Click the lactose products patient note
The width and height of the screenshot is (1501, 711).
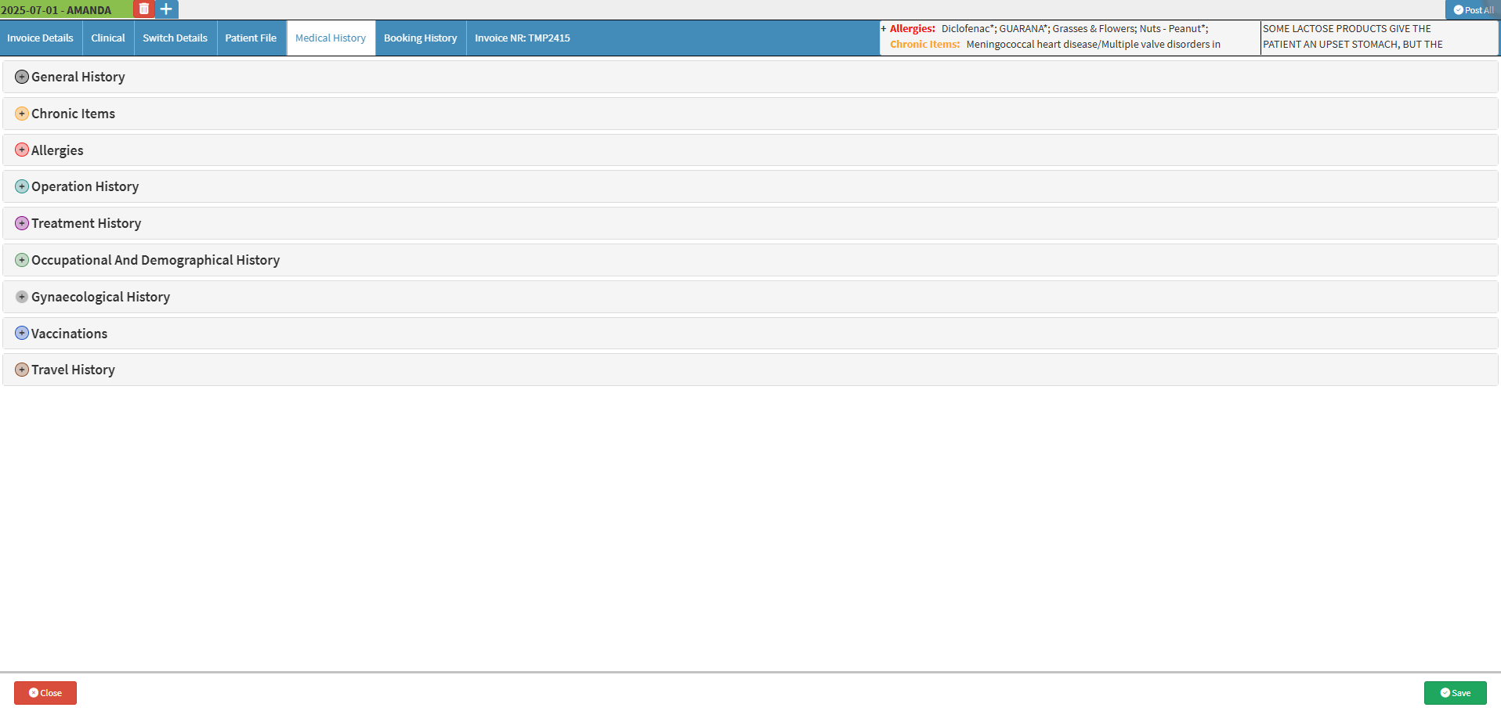tap(1379, 37)
